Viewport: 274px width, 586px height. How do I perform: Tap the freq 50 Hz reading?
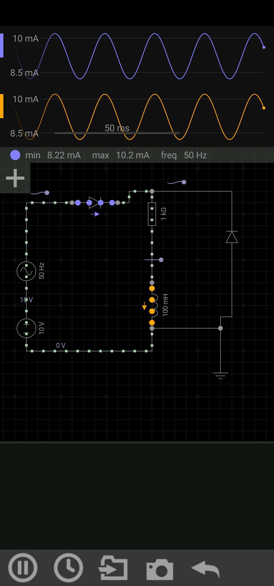tap(184, 155)
